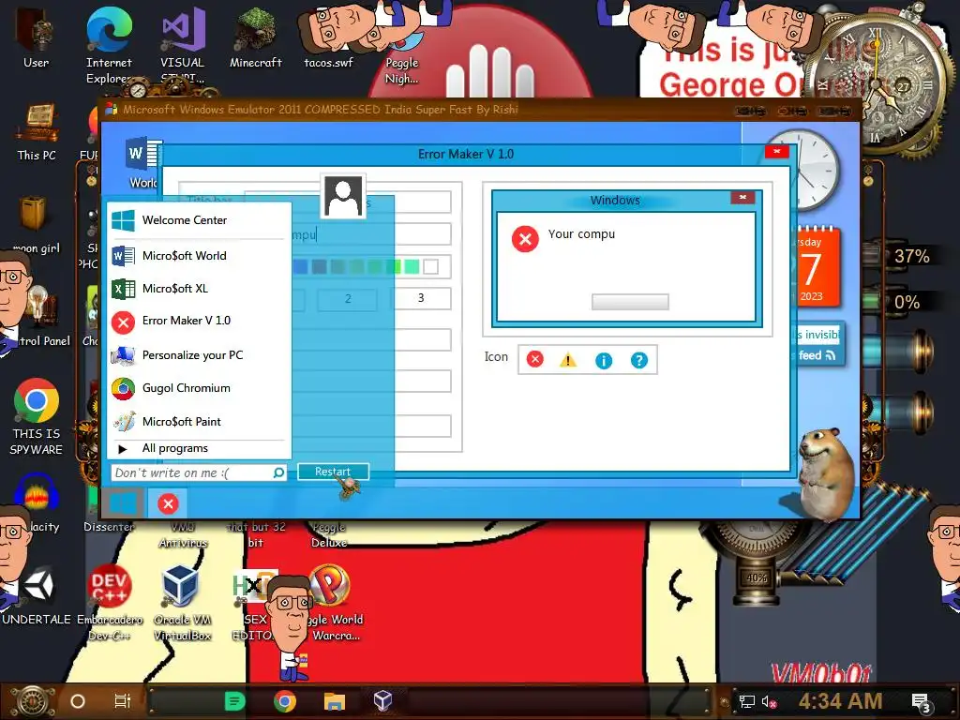Open the Internet Explorer desktop shortcut

click(x=109, y=44)
